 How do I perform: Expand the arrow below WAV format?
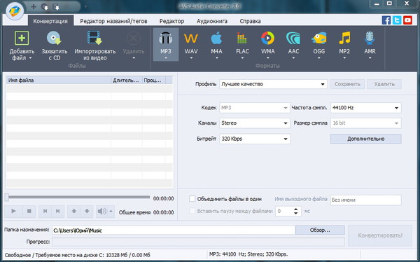(x=191, y=58)
